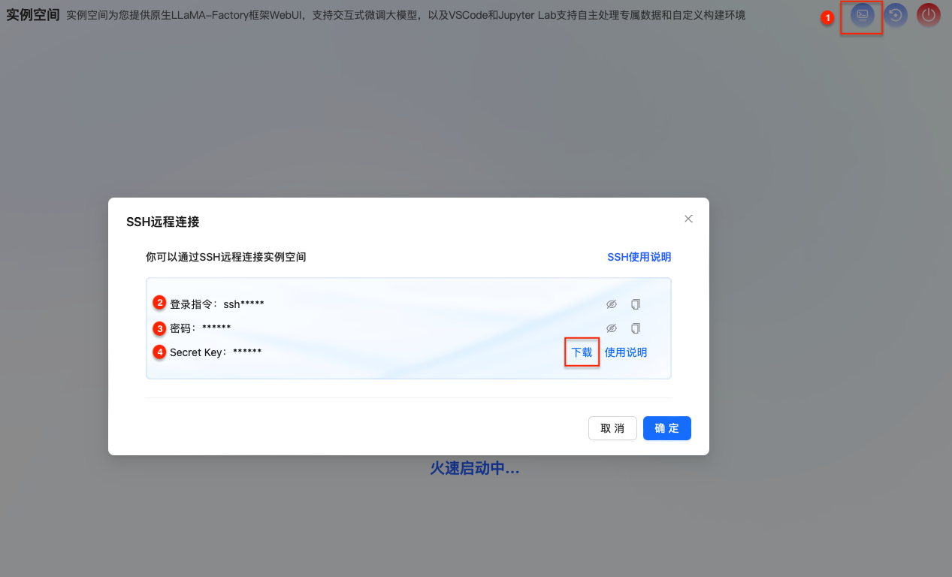Open the SSH使用说明 help link
This screenshot has width=952, height=577.
[x=639, y=257]
